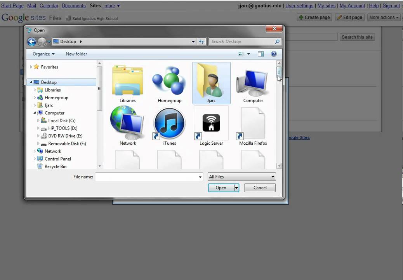Open Documents link in browser top bar

73,6
